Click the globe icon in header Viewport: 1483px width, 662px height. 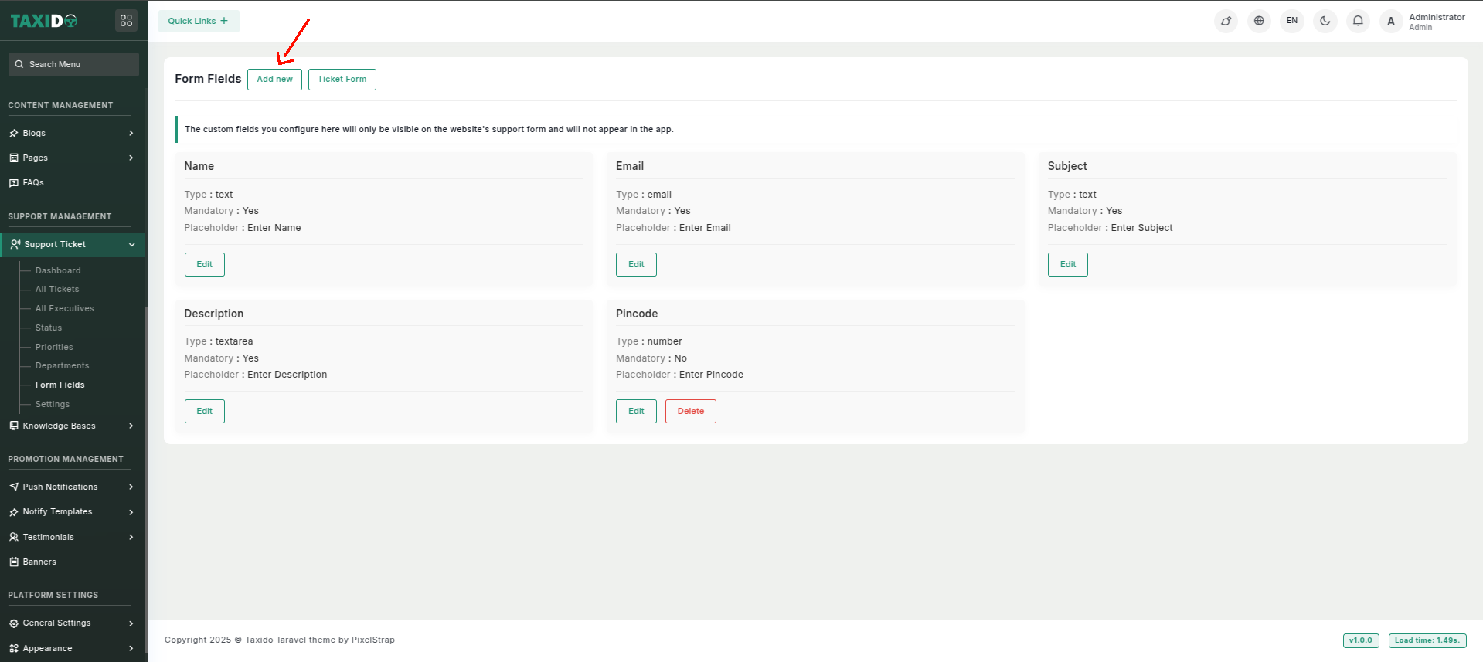click(1259, 21)
